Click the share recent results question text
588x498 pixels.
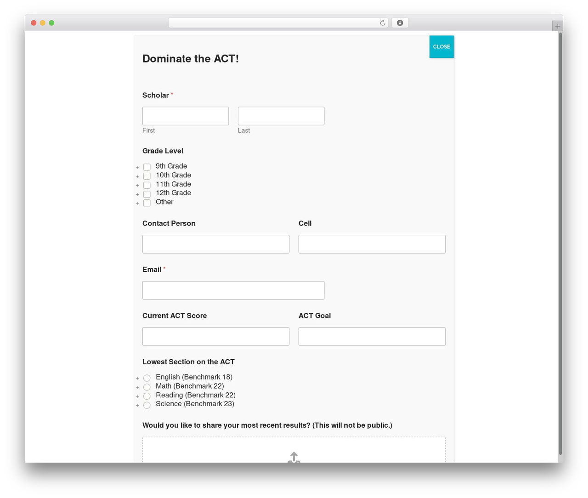point(267,425)
